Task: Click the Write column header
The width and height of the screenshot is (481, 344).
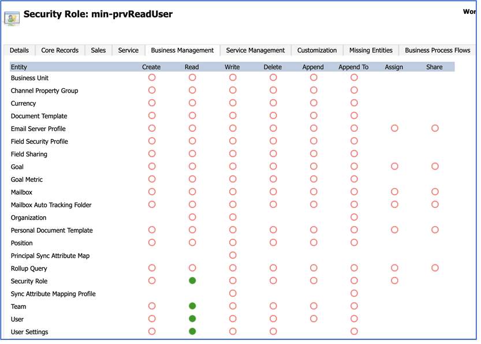Action: tap(232, 67)
